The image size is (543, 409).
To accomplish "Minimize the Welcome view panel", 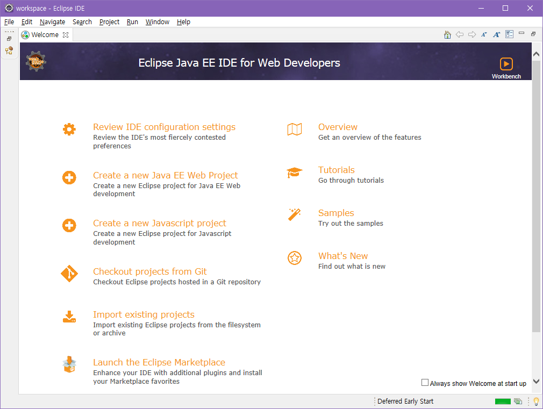I will [x=521, y=33].
